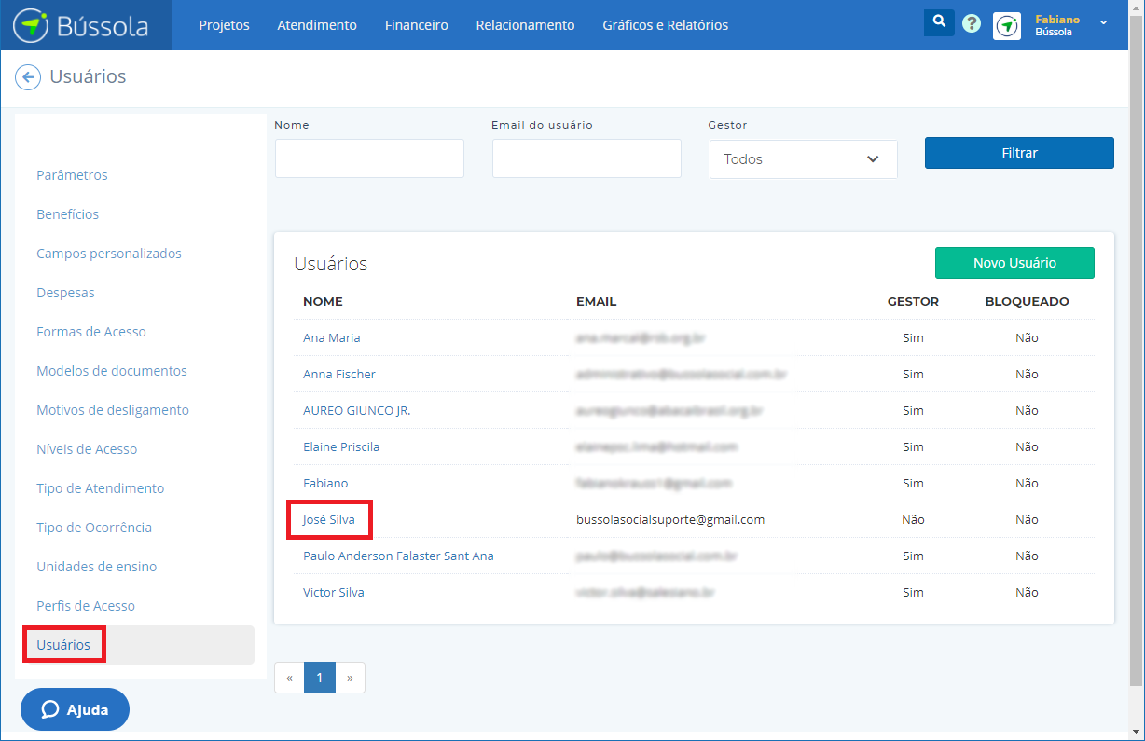Open user AUREO GIUNCO JR.
Image resolution: width=1145 pixels, height=741 pixels.
[356, 411]
